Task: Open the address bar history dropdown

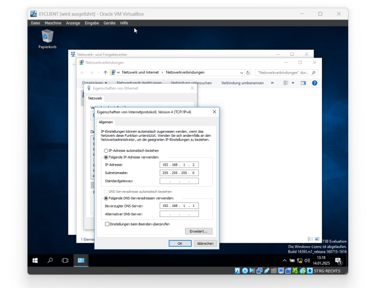Action: coord(241,73)
